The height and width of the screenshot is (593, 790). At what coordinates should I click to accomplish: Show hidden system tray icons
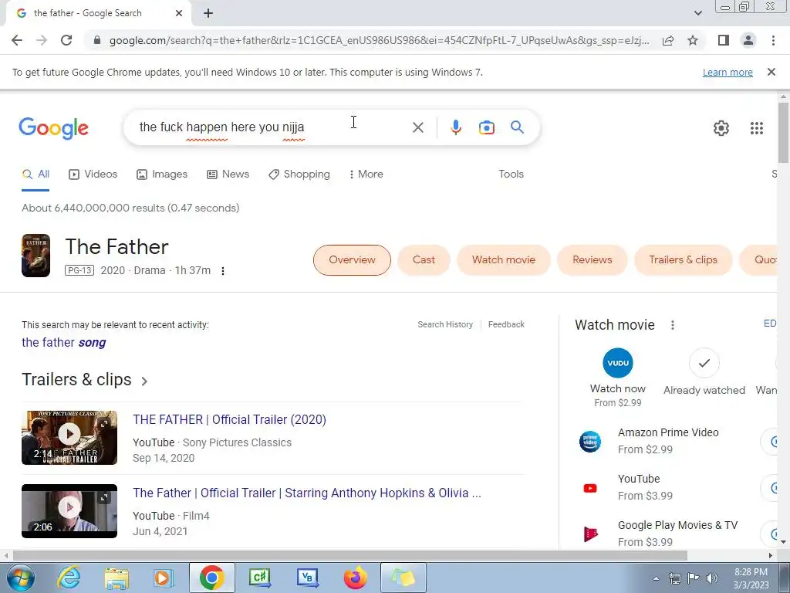pos(656,578)
